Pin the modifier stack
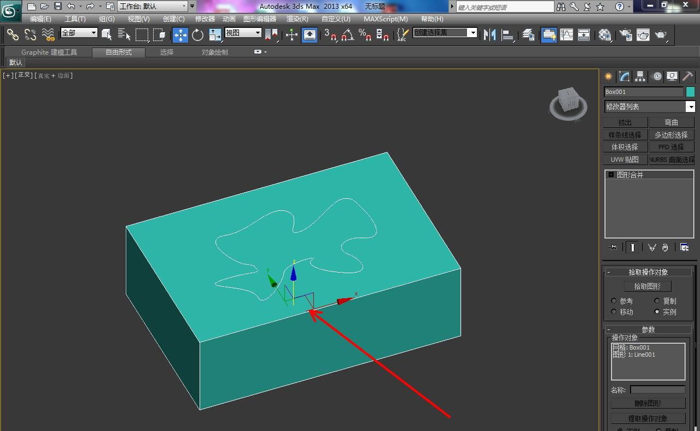 coord(613,247)
